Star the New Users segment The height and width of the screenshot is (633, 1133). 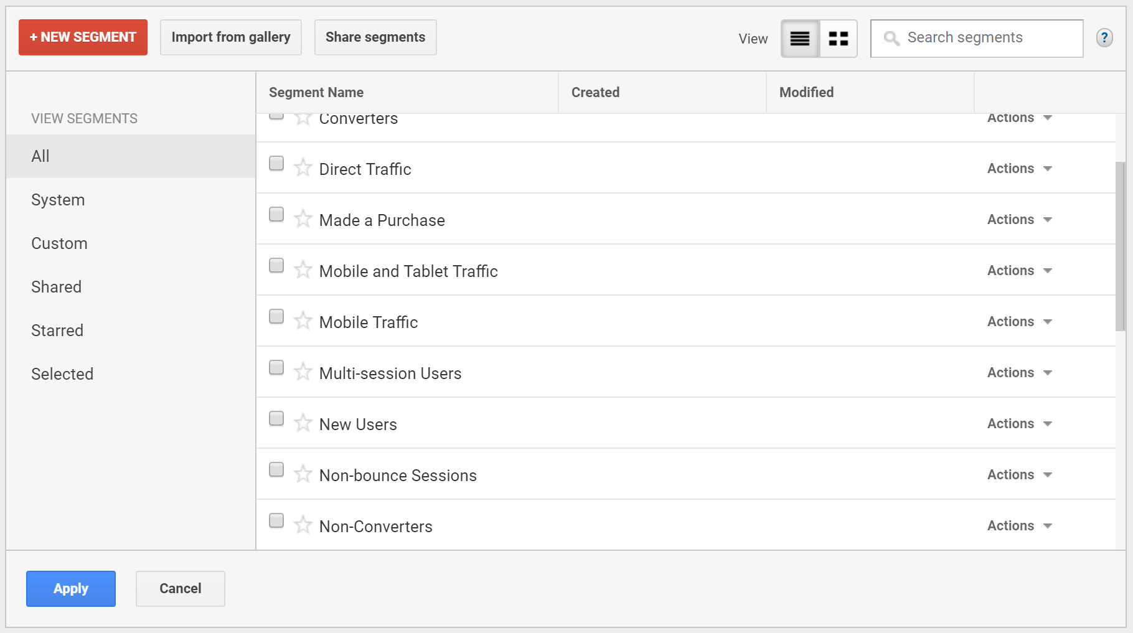click(x=303, y=423)
